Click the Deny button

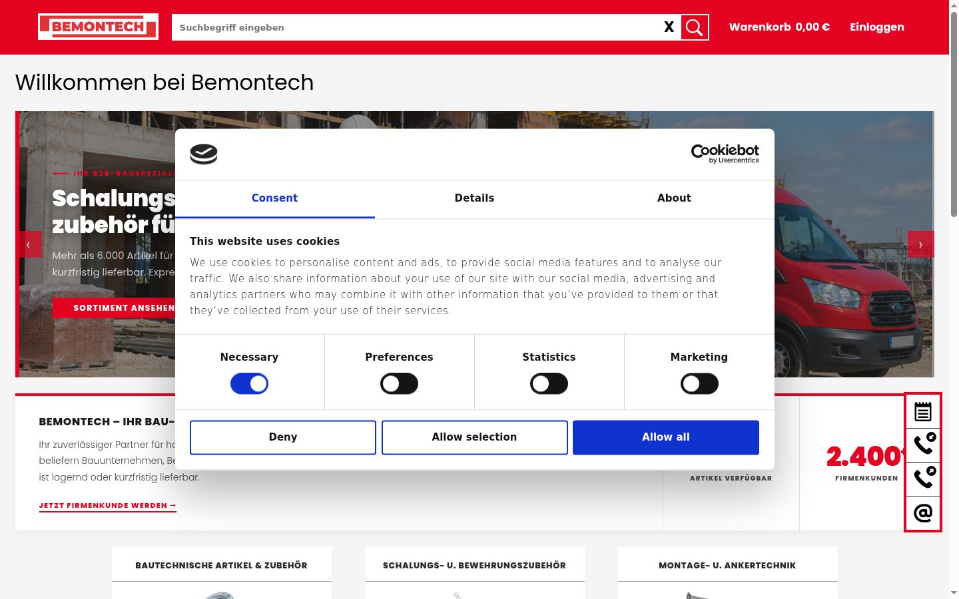coord(283,437)
